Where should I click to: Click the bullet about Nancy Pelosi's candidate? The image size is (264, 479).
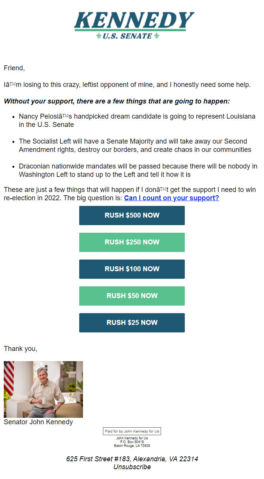pos(137,121)
